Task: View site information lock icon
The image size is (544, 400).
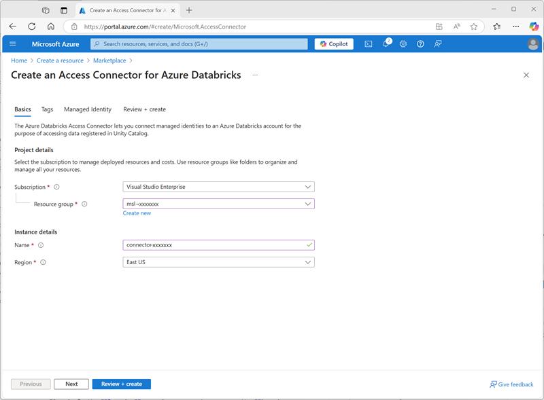Action: [x=74, y=26]
